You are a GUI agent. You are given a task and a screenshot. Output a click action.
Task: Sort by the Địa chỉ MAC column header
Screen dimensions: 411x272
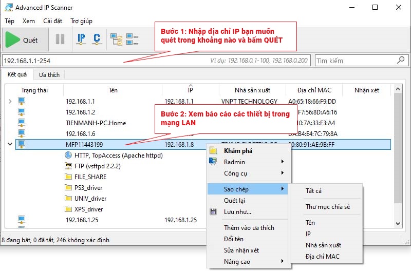(314, 90)
